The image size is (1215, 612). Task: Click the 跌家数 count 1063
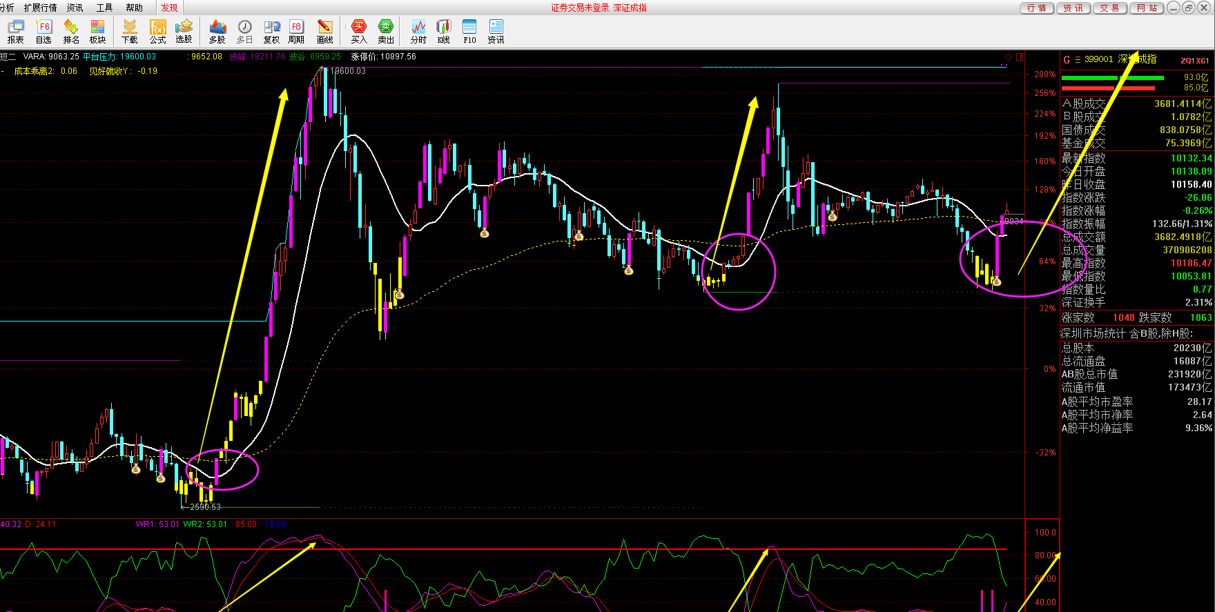[x=1201, y=317]
